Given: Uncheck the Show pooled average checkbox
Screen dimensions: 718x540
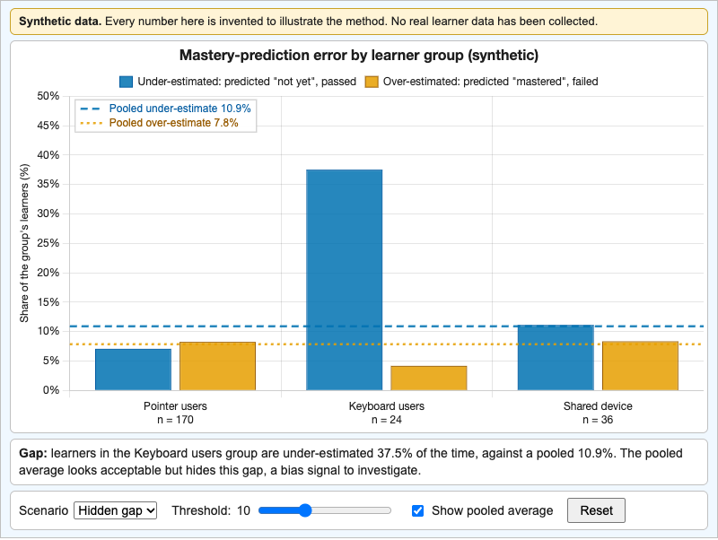Looking at the screenshot, I should coord(417,510).
